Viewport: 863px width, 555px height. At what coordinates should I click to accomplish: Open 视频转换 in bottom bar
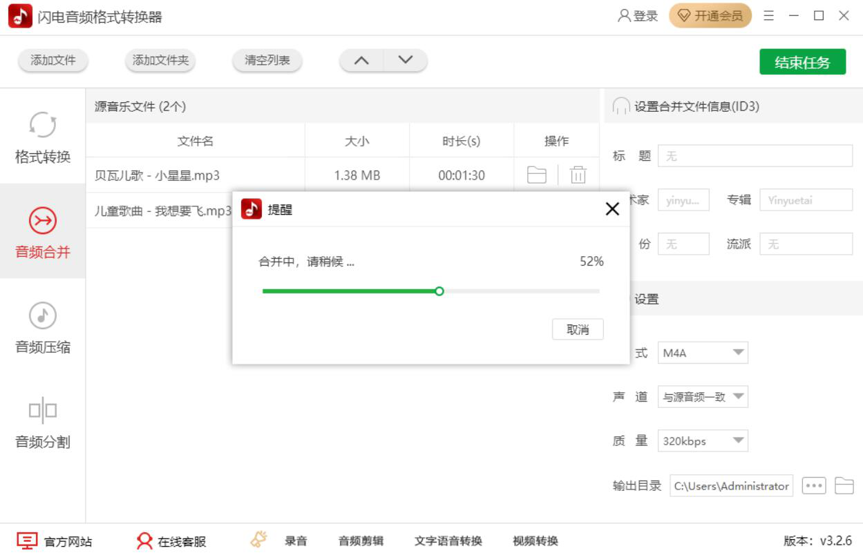[535, 541]
